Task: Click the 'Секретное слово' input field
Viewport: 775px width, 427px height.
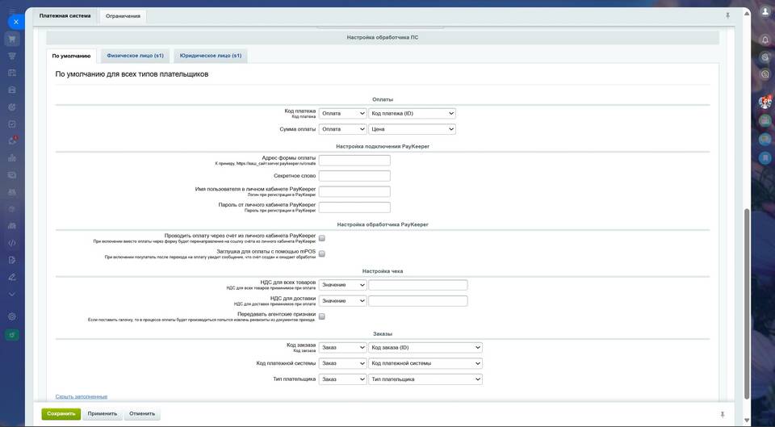Action: coord(354,176)
